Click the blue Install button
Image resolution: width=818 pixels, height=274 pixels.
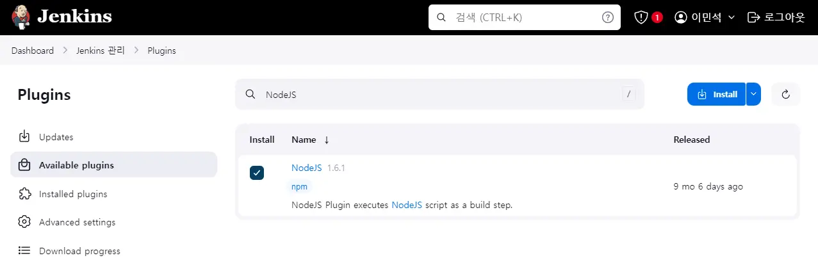(x=717, y=94)
